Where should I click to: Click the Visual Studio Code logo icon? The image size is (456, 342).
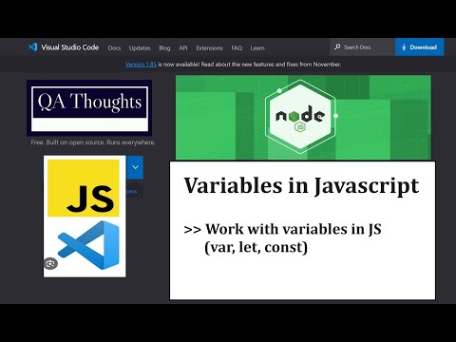point(32,47)
